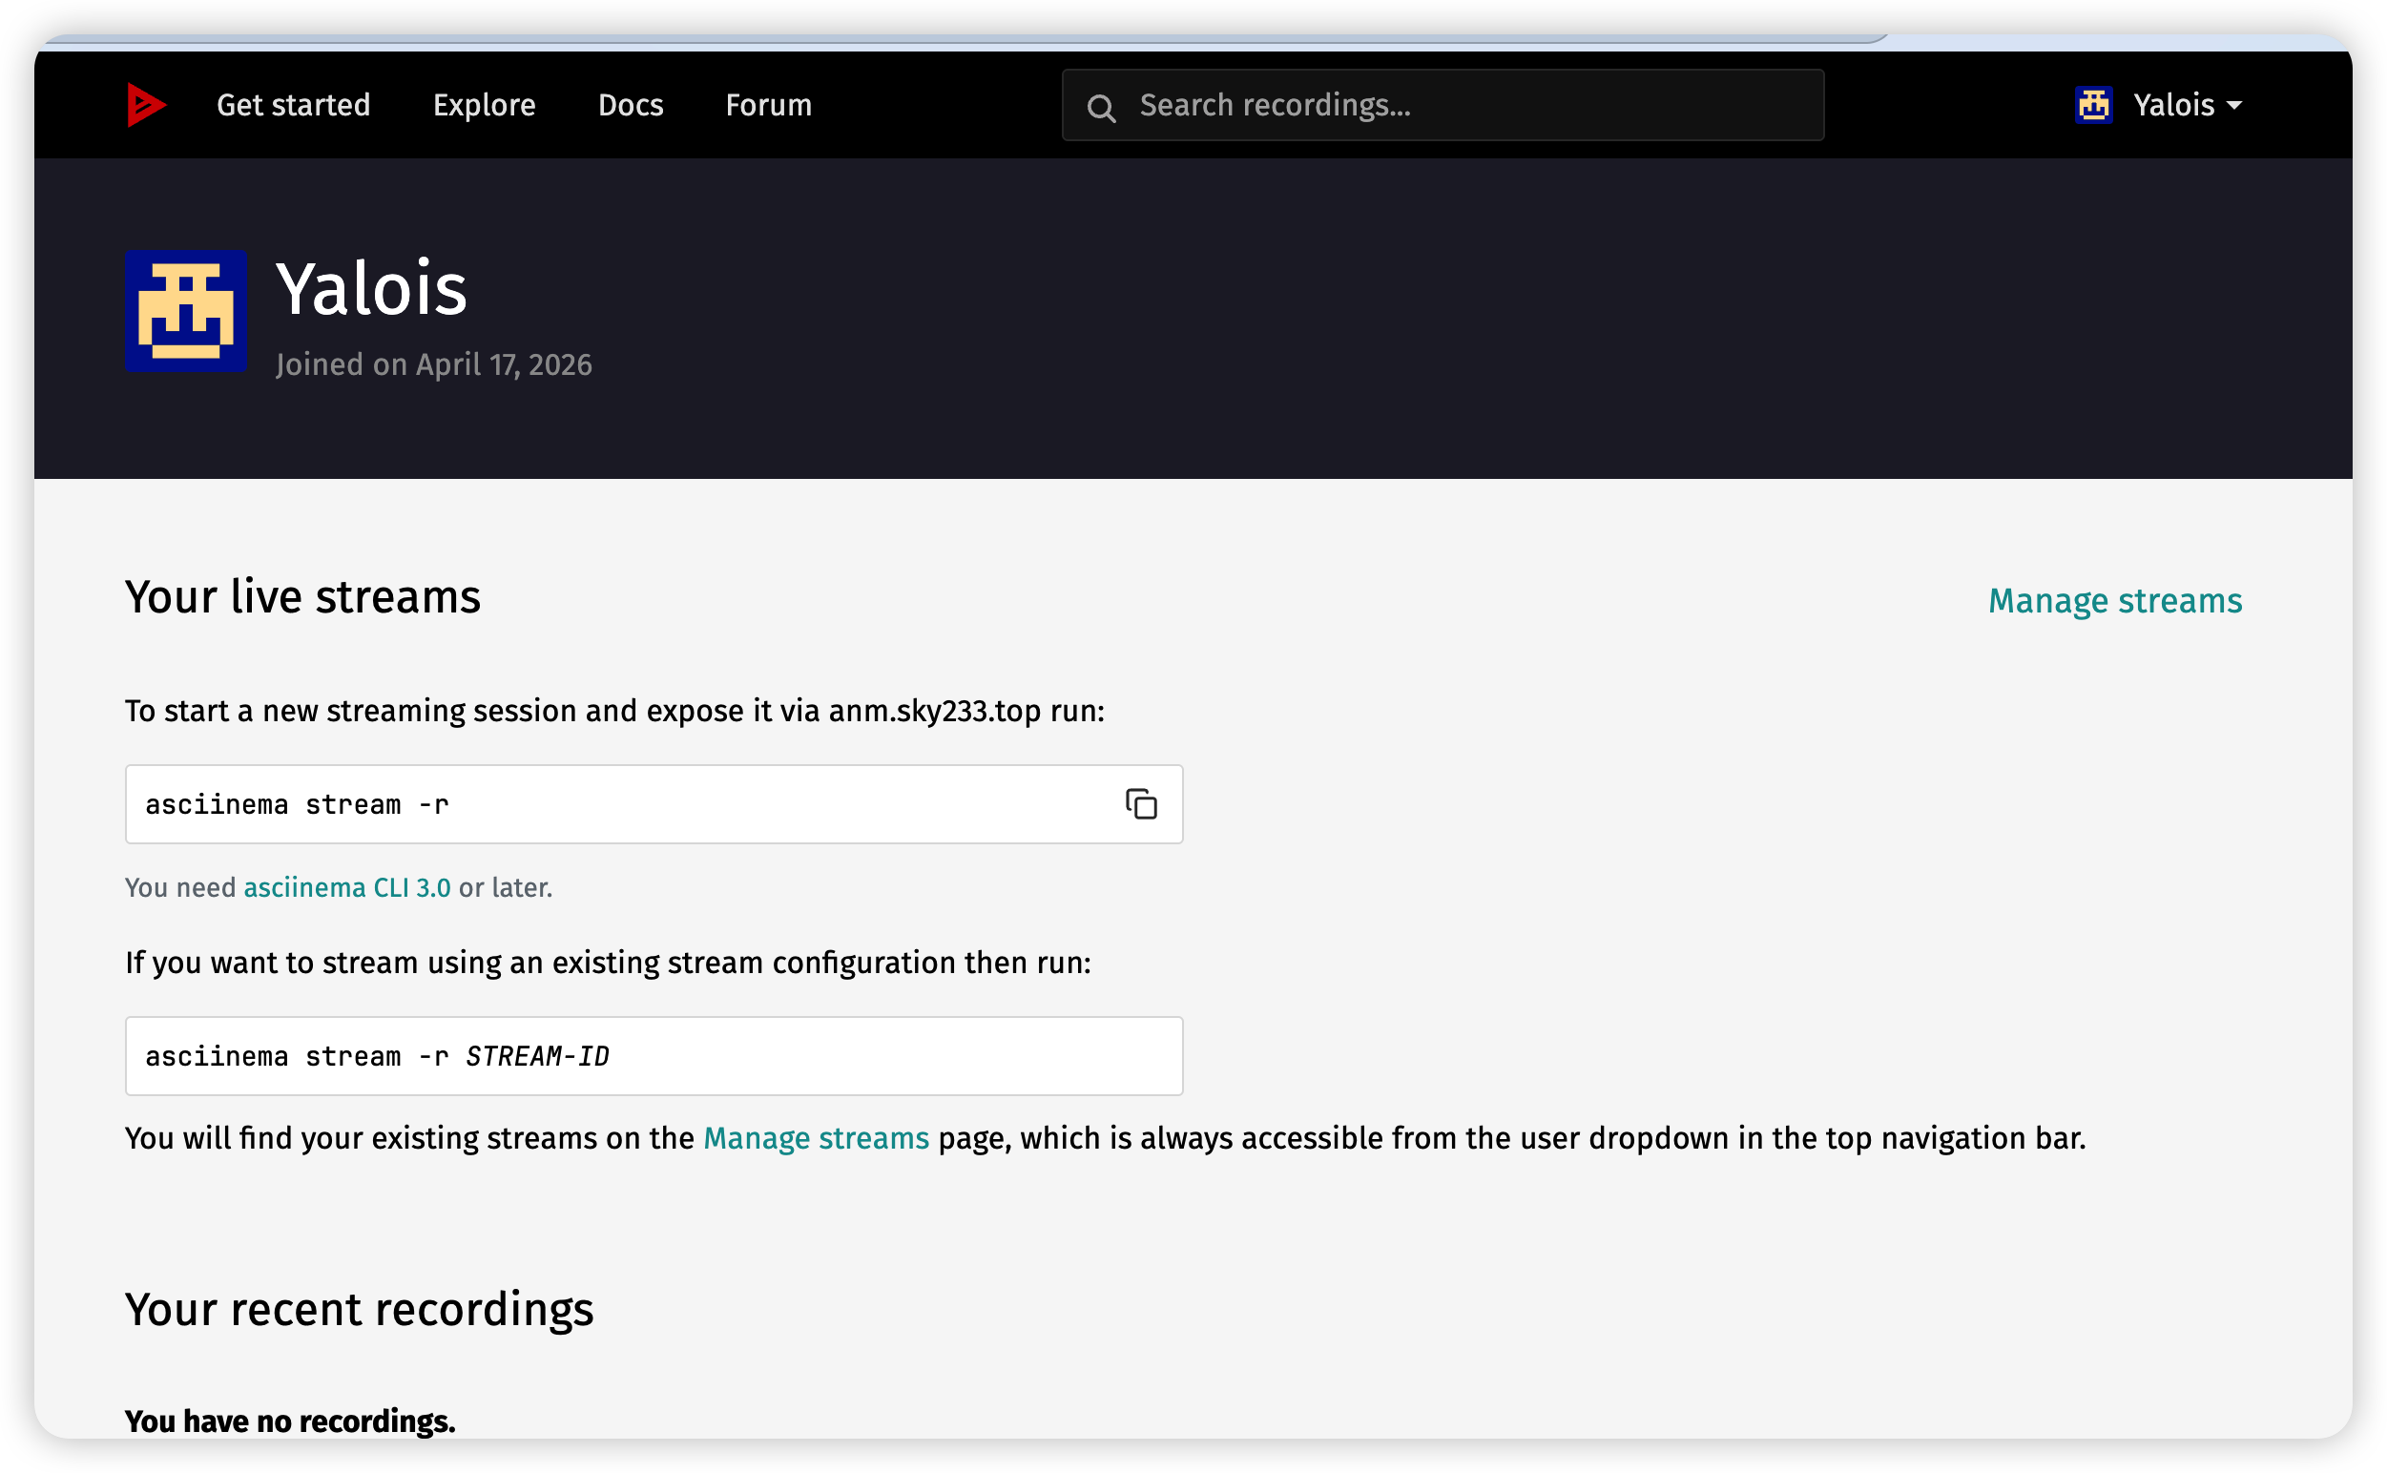
Task: Click inline Manage streams link in paragraph
Action: (816, 1138)
